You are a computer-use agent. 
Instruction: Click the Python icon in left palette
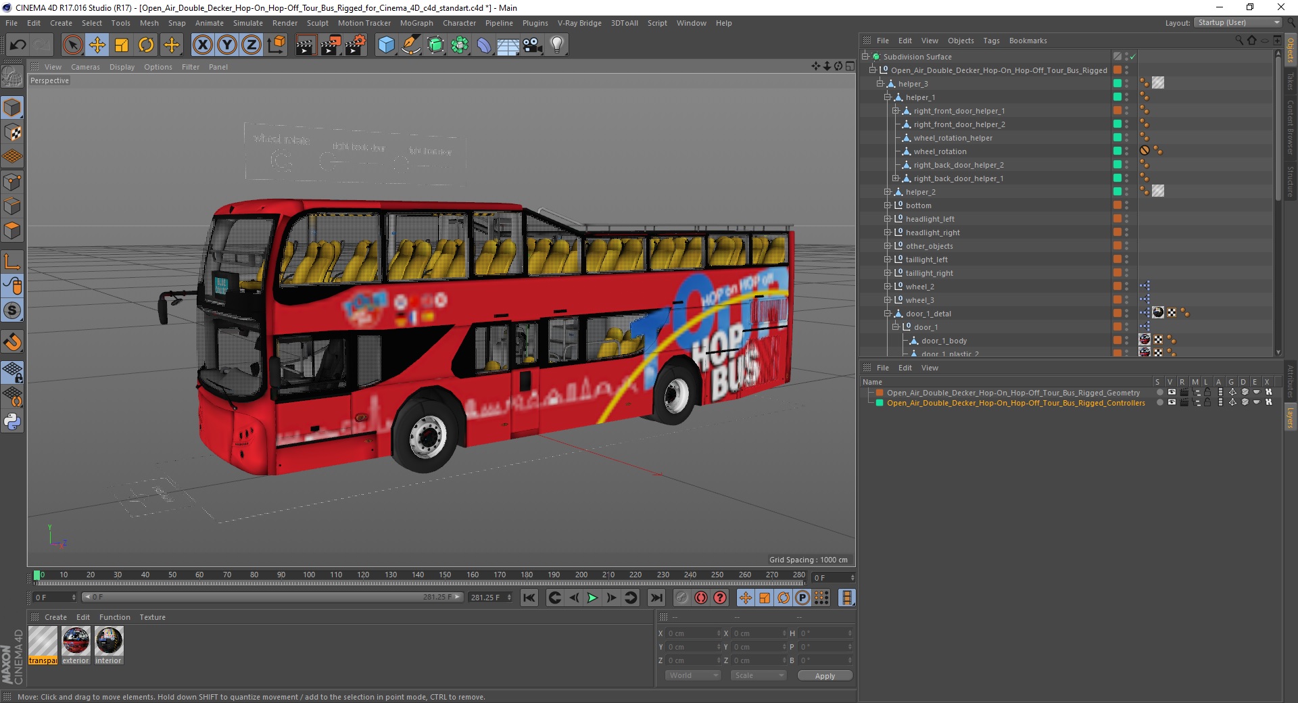(x=12, y=422)
